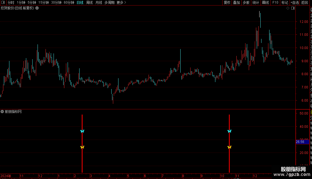Toggle the left sidebar panel icon
This screenshot has height=179, width=312.
[3, 2]
